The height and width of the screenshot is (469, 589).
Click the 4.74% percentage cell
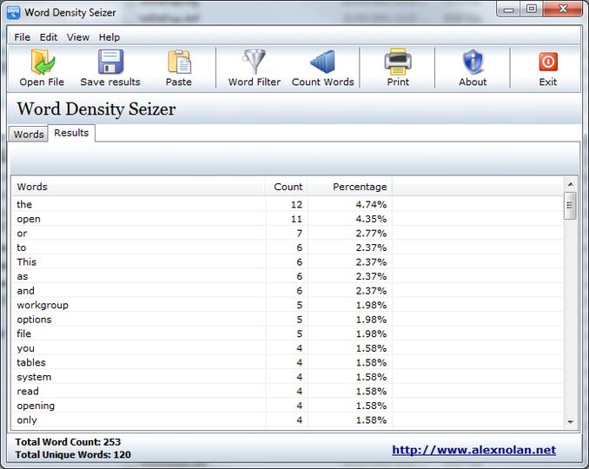371,204
